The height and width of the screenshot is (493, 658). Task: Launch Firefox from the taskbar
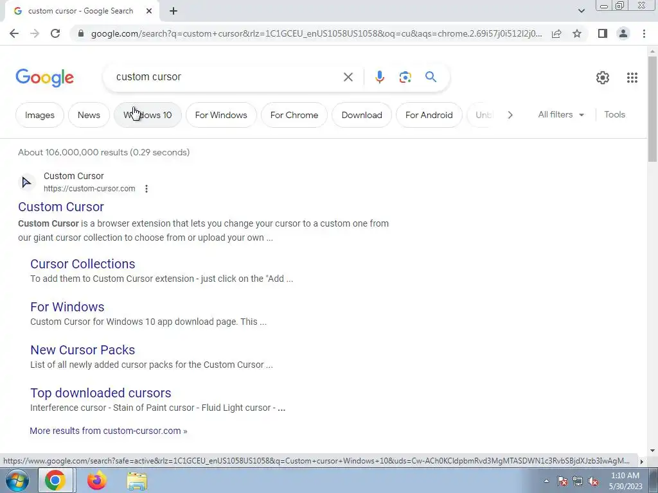[96, 480]
